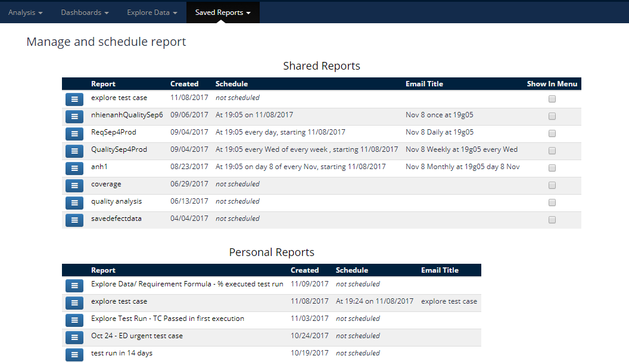Screen dimensions: 629x362
Task: Toggle Show In Menu for savedefectdata
Action: coord(552,220)
